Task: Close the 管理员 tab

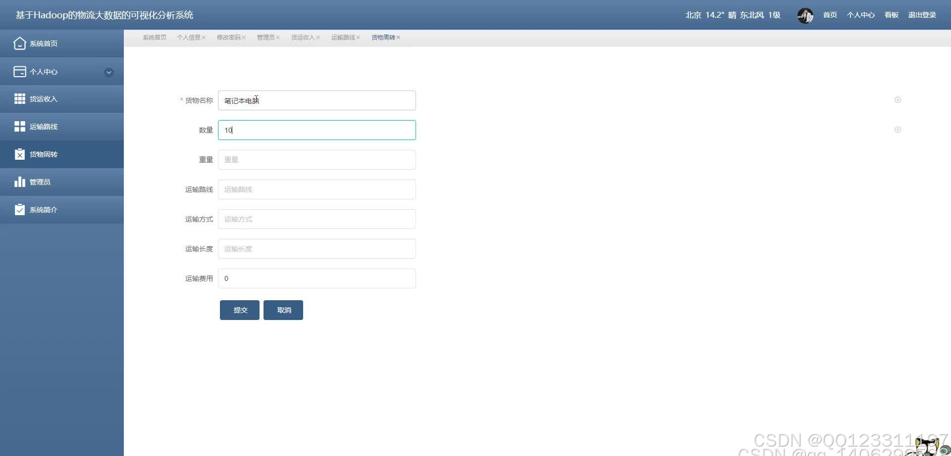Action: (278, 38)
